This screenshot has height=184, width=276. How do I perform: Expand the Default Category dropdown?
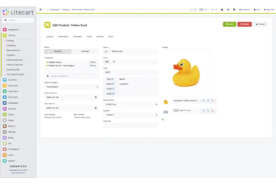tap(71, 86)
